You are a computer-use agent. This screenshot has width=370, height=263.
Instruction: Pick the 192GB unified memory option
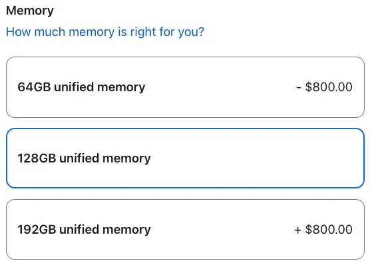tap(185, 230)
